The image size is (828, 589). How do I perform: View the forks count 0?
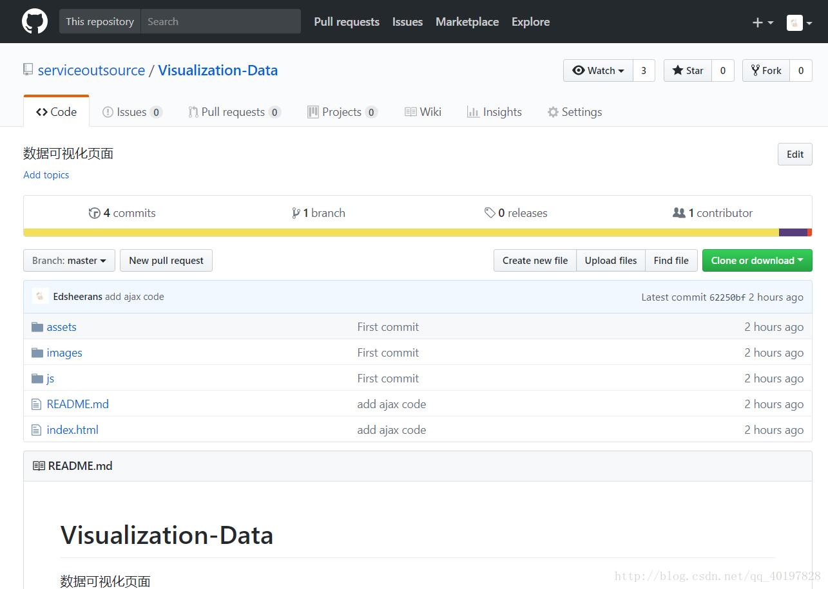point(801,71)
